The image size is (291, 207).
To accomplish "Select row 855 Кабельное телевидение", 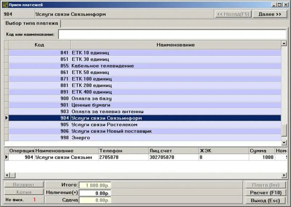I will tap(145, 66).
